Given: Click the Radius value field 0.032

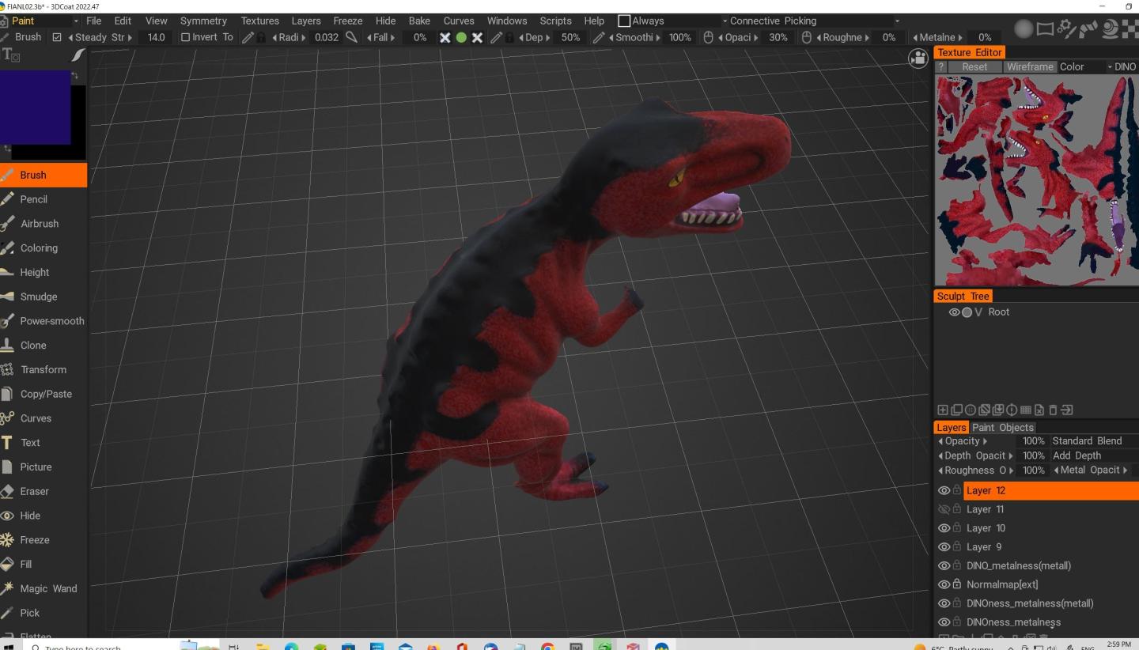Looking at the screenshot, I should click(x=327, y=37).
